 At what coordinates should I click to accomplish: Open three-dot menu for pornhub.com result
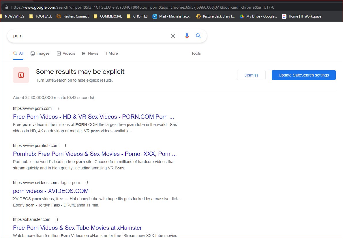pos(65,146)
